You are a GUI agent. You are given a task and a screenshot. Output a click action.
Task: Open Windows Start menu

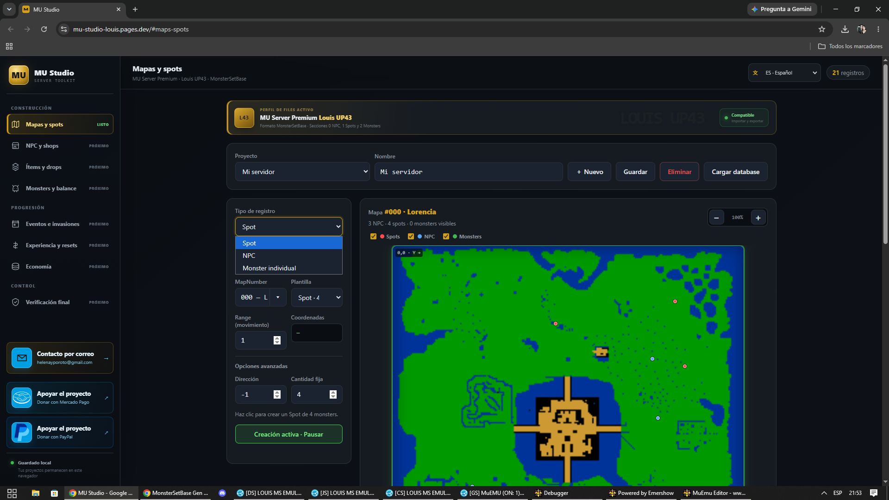12,493
